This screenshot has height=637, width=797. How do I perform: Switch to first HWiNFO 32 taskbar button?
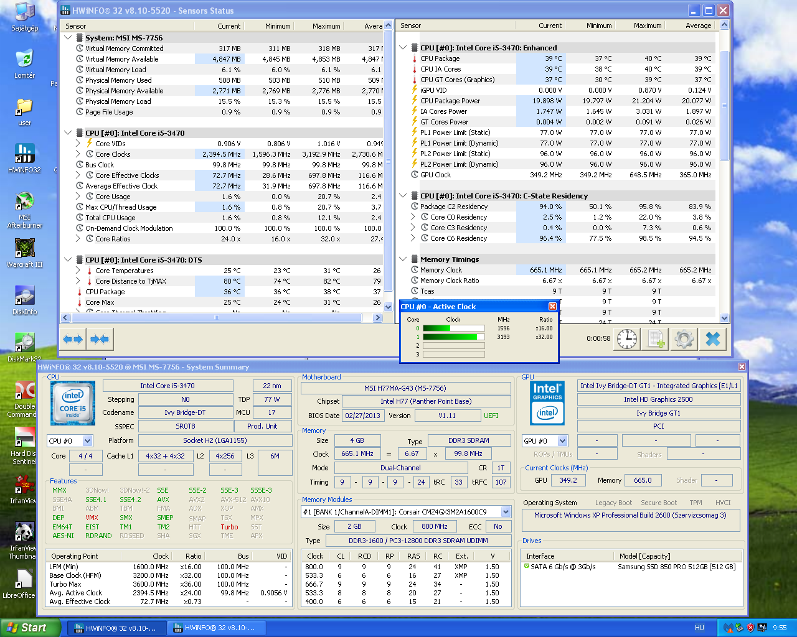[116, 628]
